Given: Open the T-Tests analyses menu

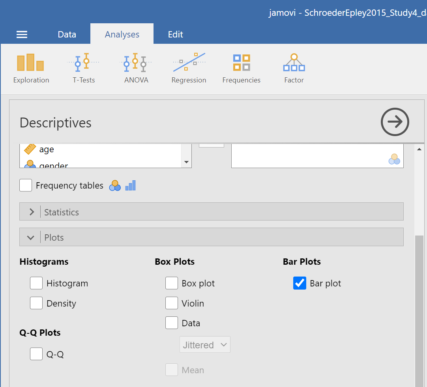Looking at the screenshot, I should (x=84, y=69).
